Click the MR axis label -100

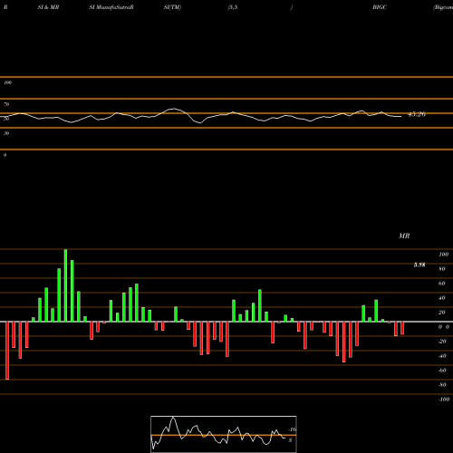pos(444,400)
